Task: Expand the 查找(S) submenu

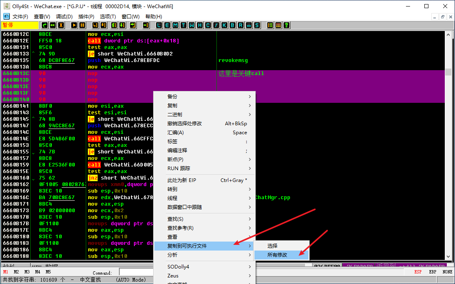Action: coord(205,219)
